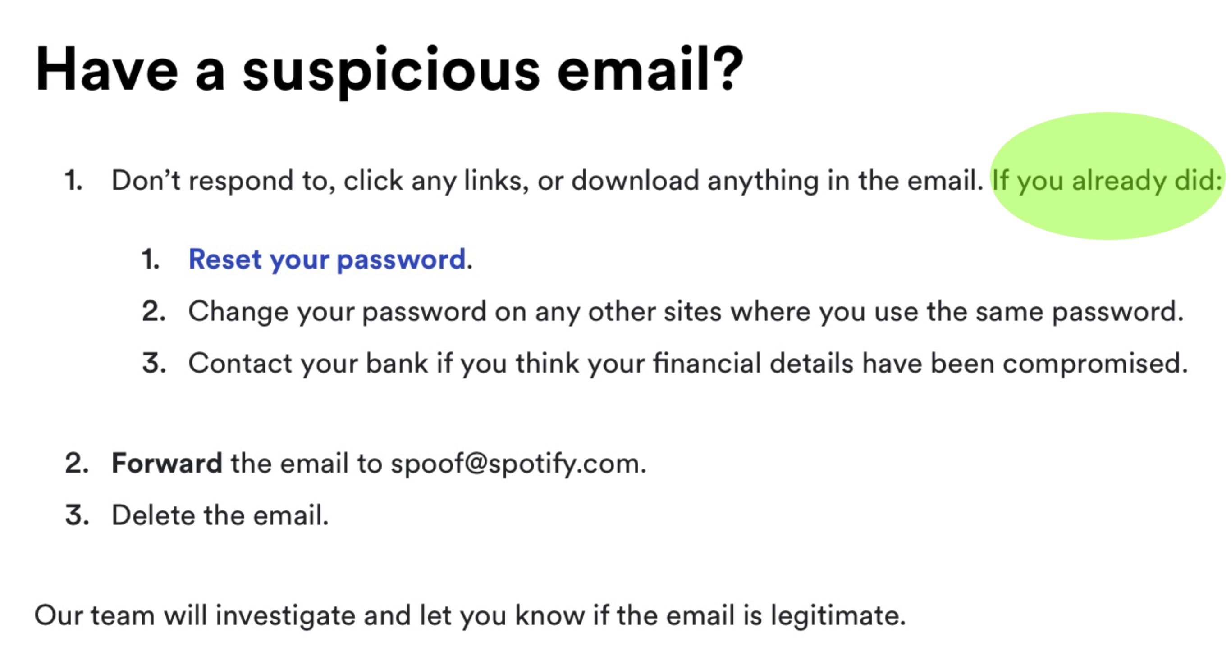Click the 'Don't respond to' sentence
The height and width of the screenshot is (651, 1231).
(x=547, y=181)
